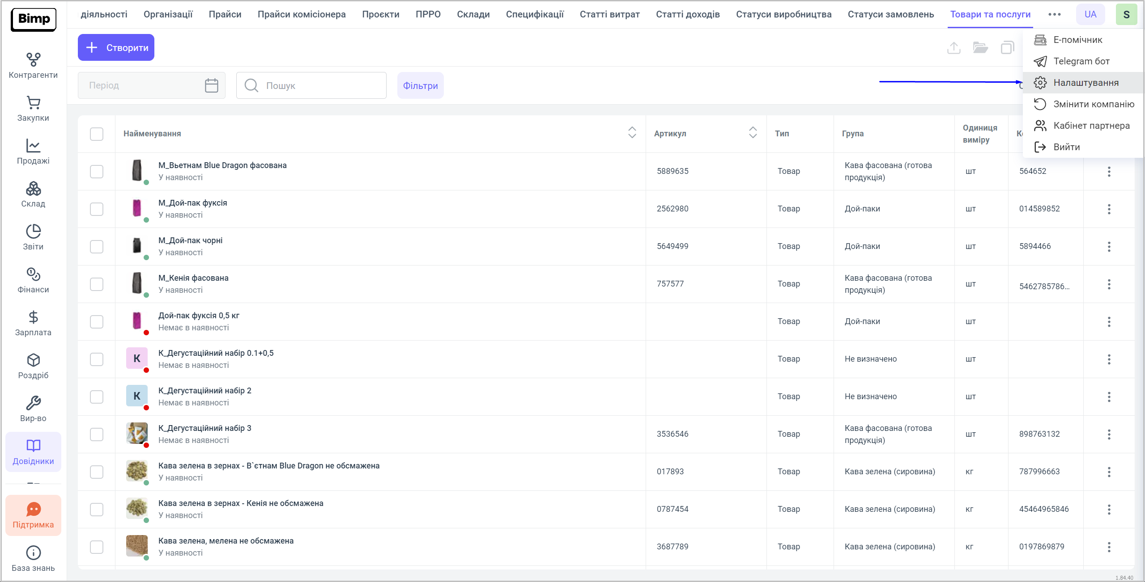Open the Закупки cart section

tap(33, 109)
